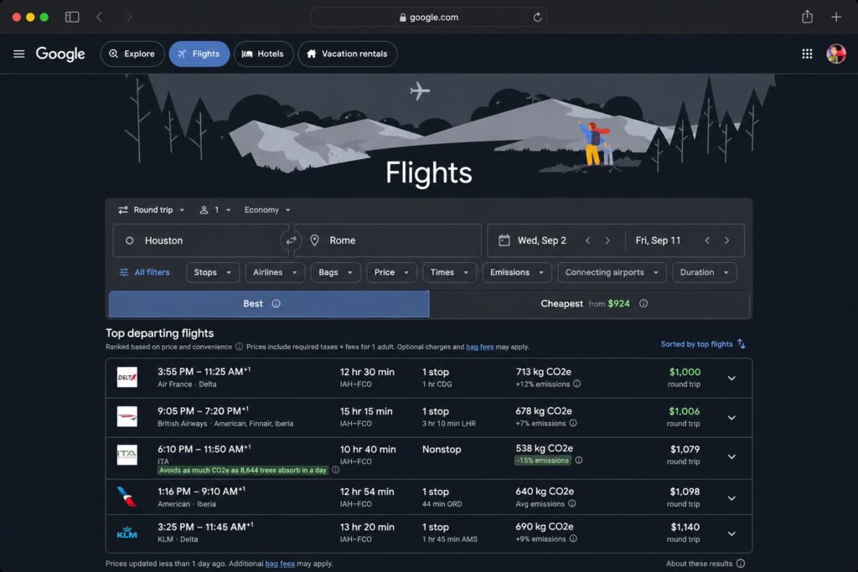Click 'Sorted by top flights'

pyautogui.click(x=696, y=344)
